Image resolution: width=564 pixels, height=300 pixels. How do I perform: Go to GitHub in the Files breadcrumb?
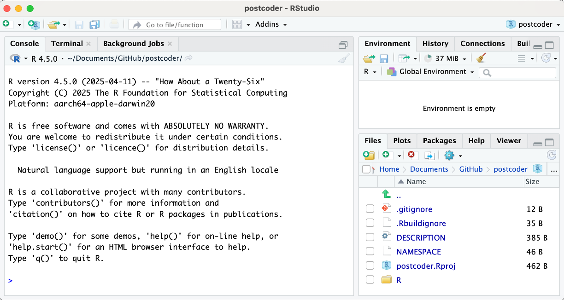[471, 169]
